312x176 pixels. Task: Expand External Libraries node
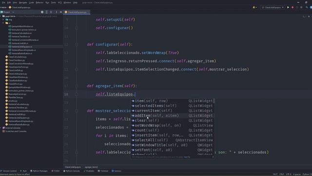point(1,128)
